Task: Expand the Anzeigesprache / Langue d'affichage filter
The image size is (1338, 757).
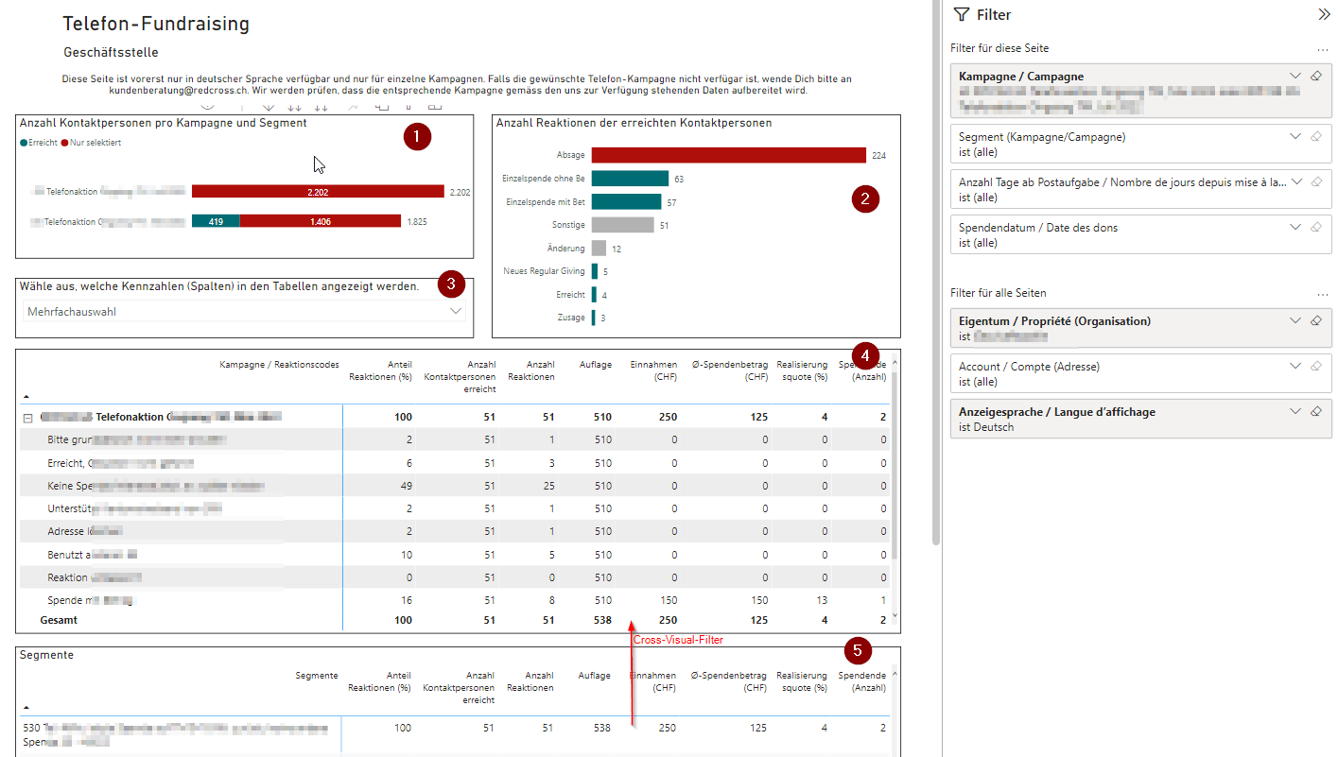Action: click(1295, 411)
